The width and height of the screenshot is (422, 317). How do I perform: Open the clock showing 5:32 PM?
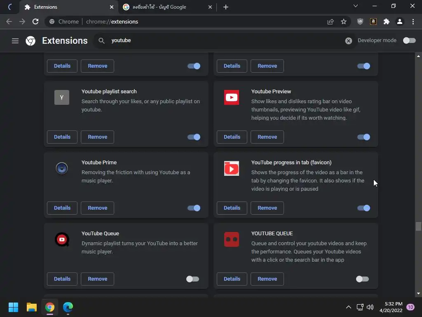[x=391, y=307]
